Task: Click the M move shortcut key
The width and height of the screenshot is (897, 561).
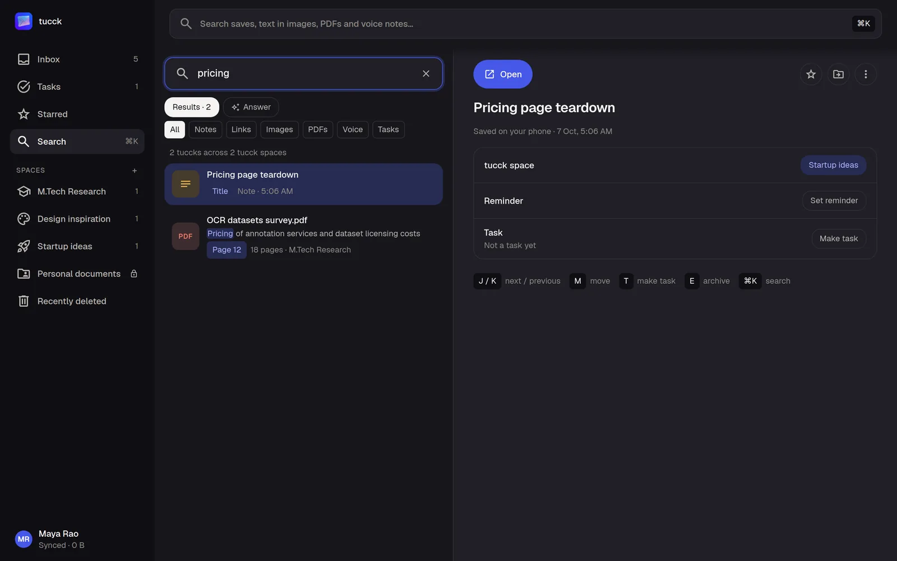Action: click(x=577, y=281)
